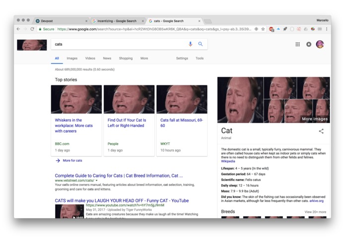345x245 pixels.
Task: Click the Marcello profile name
Action: click(x=322, y=20)
